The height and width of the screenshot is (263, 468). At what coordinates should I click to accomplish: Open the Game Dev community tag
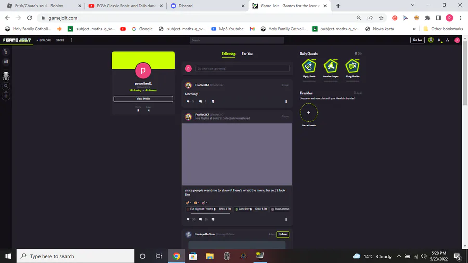click(243, 209)
